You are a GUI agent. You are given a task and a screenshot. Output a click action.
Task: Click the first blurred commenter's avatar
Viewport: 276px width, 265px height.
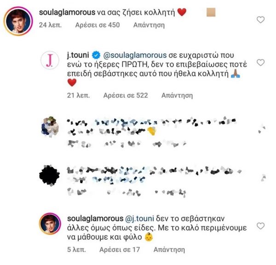[x=50, y=127]
